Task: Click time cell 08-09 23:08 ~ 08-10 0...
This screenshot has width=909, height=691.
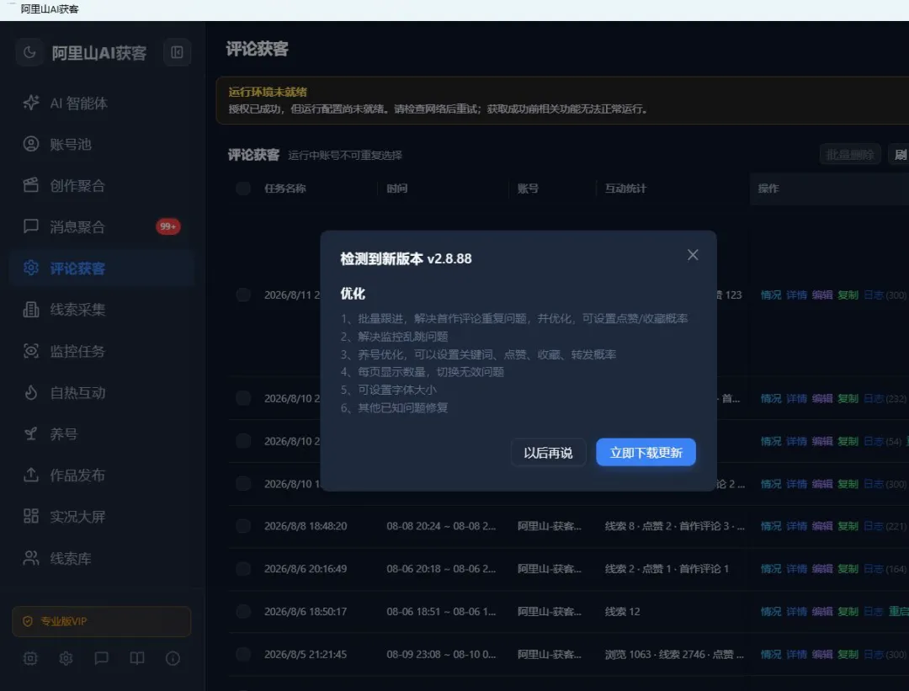Action: click(x=441, y=655)
